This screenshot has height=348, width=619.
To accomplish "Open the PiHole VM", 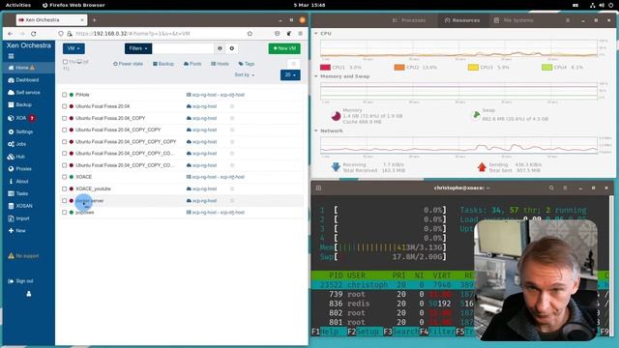I will [82, 95].
